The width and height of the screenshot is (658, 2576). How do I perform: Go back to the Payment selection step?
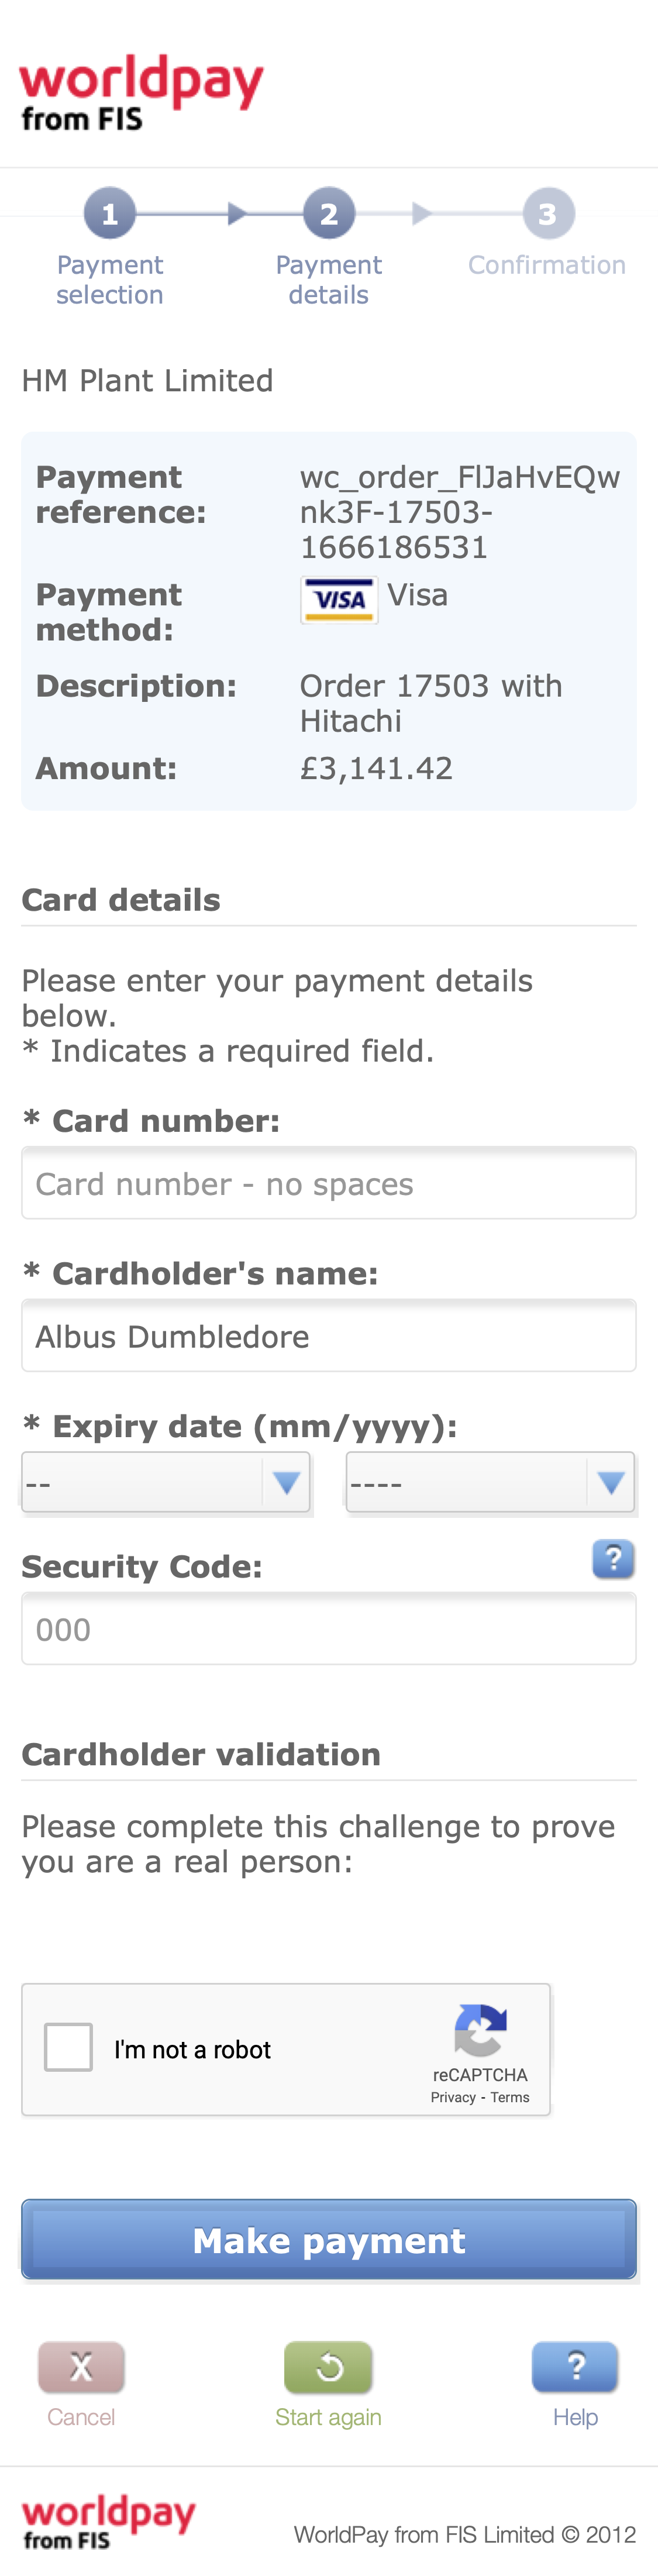point(110,213)
